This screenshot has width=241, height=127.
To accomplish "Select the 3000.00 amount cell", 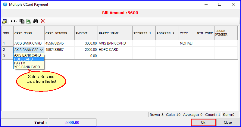I will point(86,43).
